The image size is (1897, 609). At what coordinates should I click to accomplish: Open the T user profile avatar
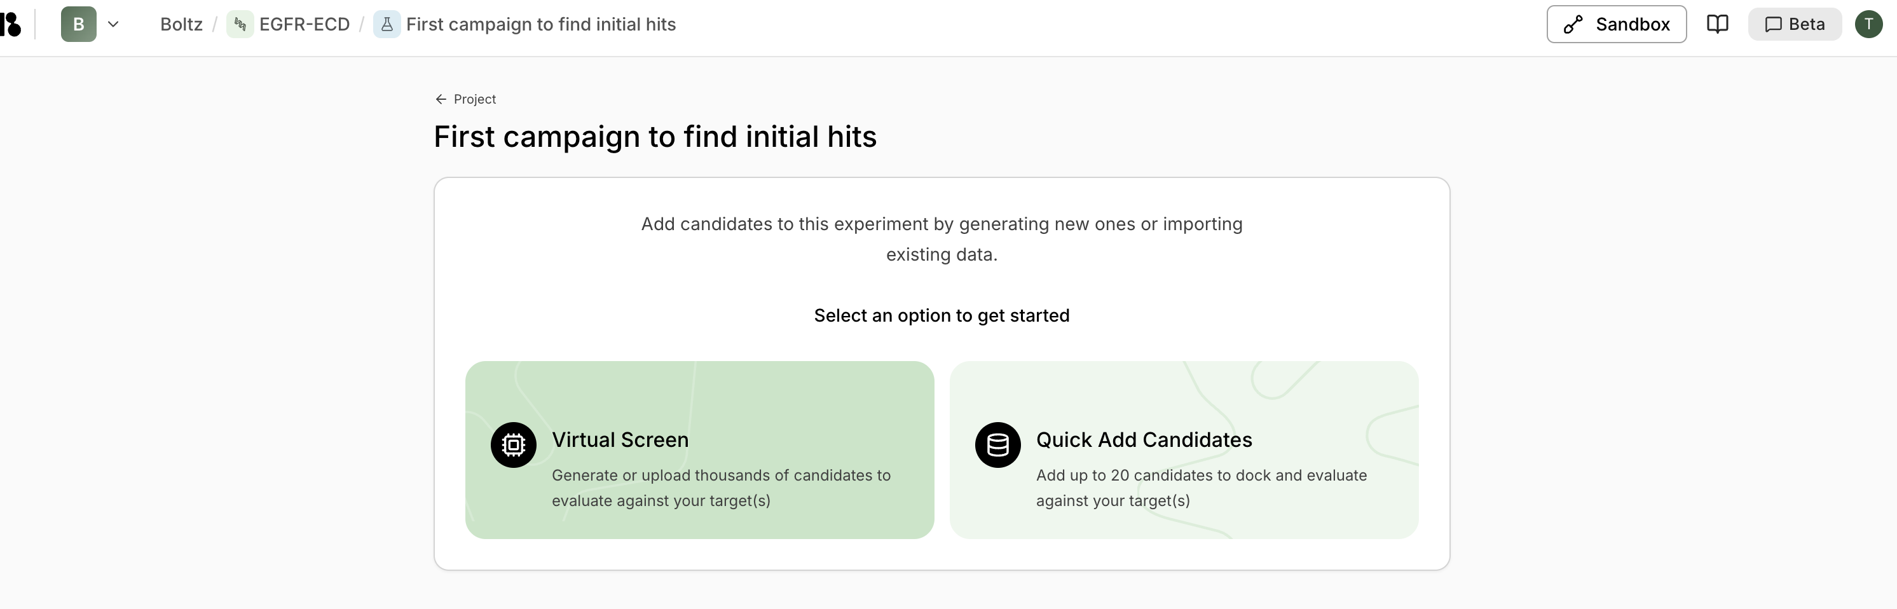click(x=1868, y=24)
